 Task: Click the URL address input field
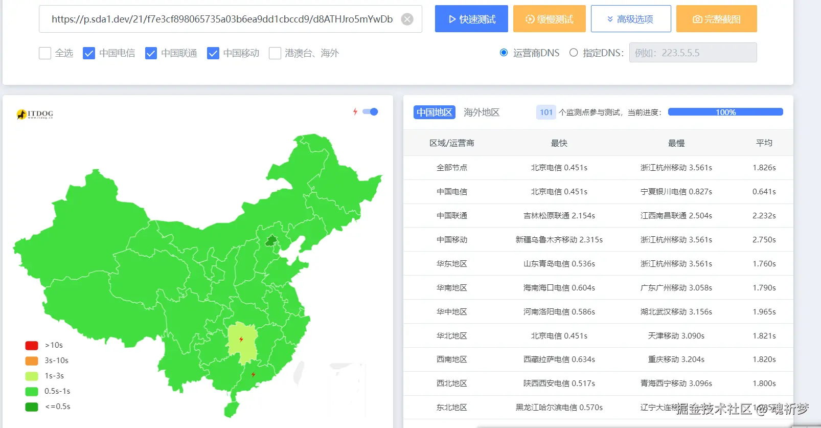tap(230, 19)
